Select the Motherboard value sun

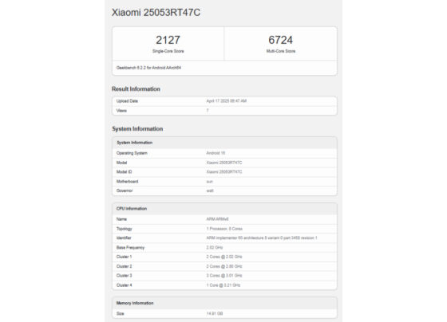209,182
